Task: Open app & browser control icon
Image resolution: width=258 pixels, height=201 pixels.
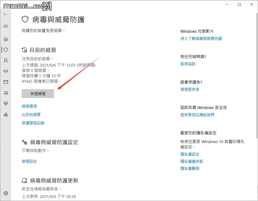Action: 6,82
